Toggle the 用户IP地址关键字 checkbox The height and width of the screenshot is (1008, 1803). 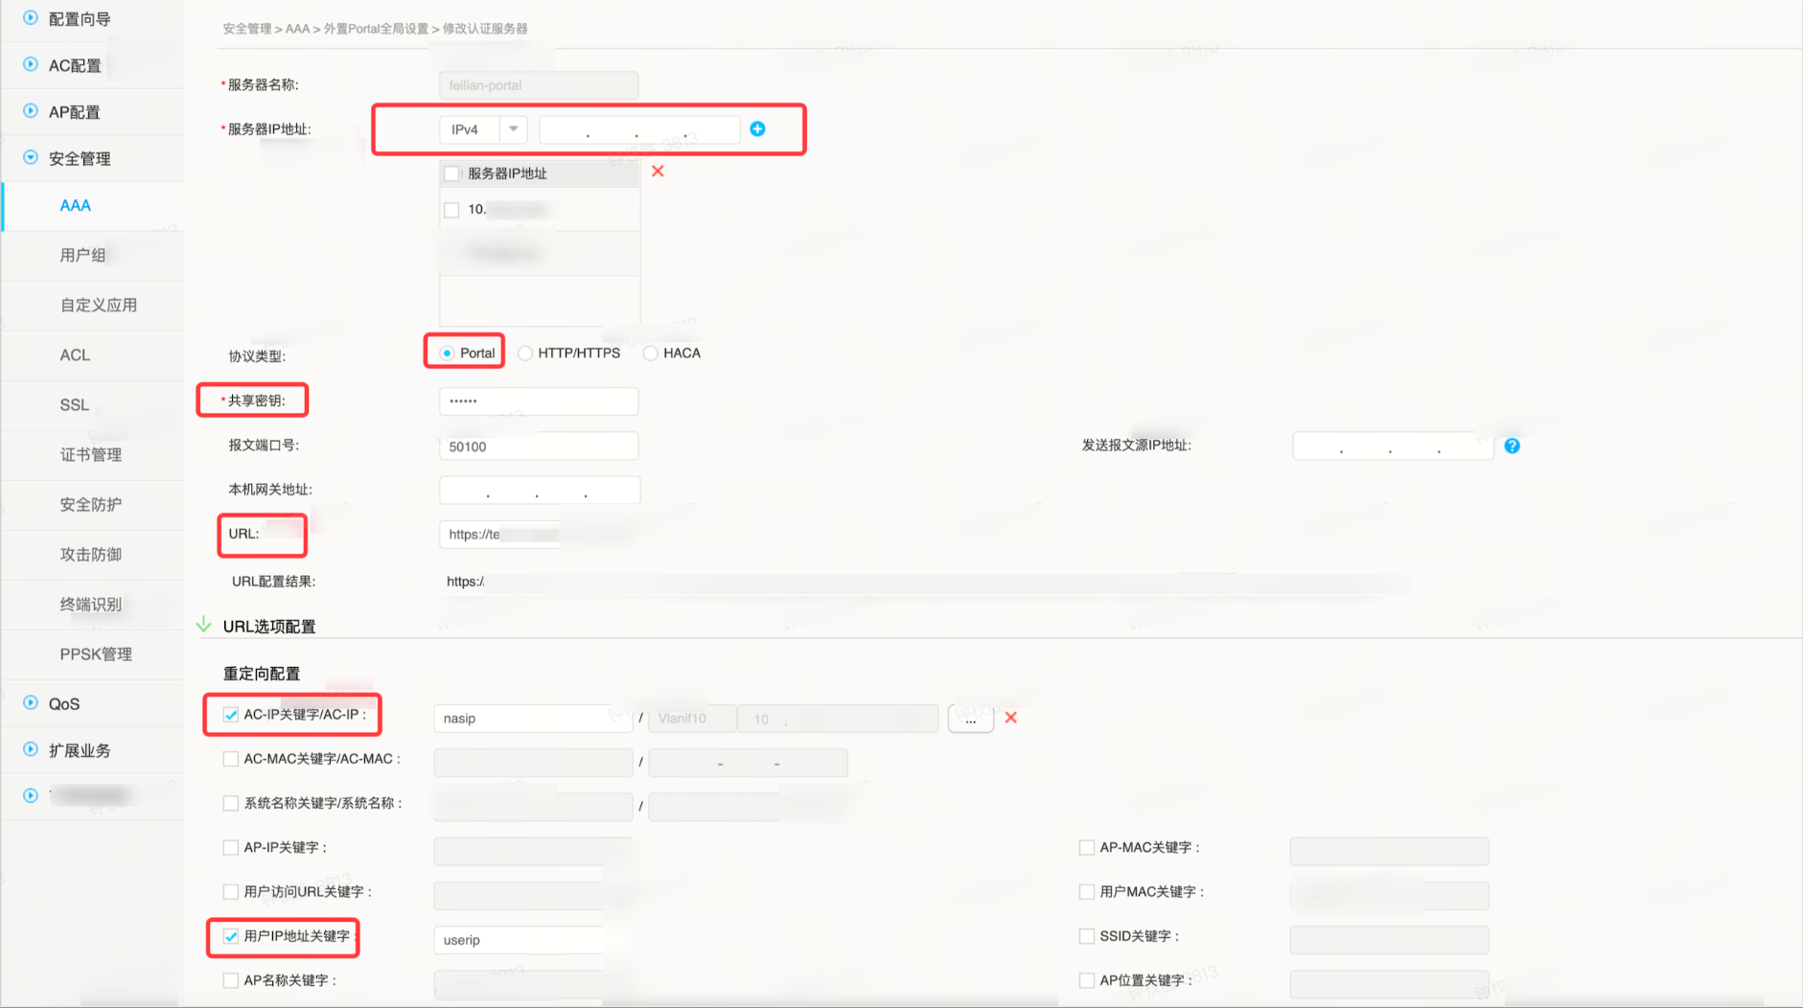(231, 936)
